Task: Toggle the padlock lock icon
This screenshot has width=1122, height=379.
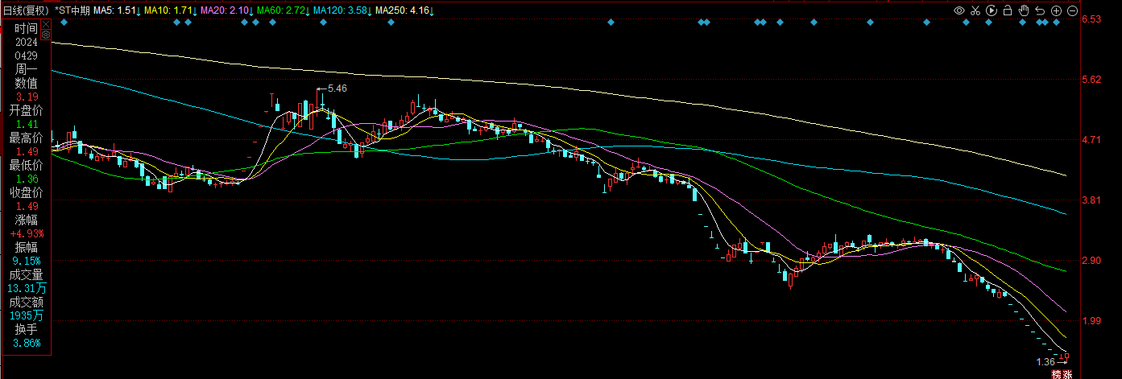Action: point(1008,10)
